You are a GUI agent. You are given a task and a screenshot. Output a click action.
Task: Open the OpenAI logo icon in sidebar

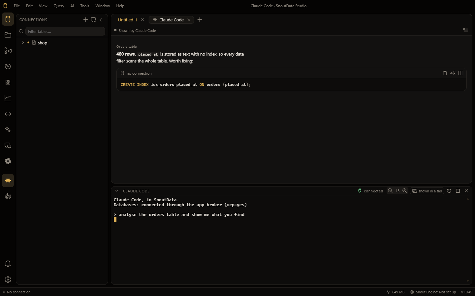[8, 196]
